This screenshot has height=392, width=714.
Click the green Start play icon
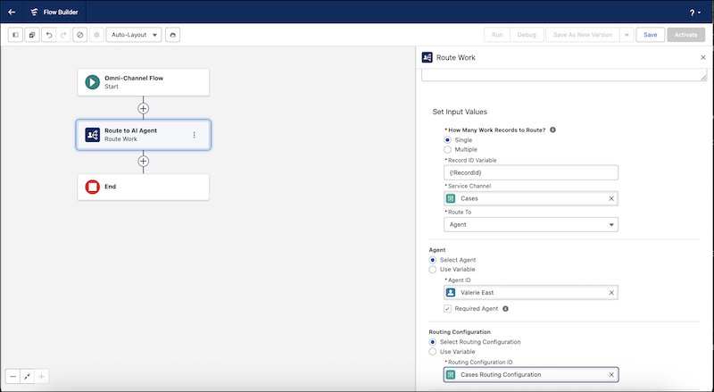[93, 82]
